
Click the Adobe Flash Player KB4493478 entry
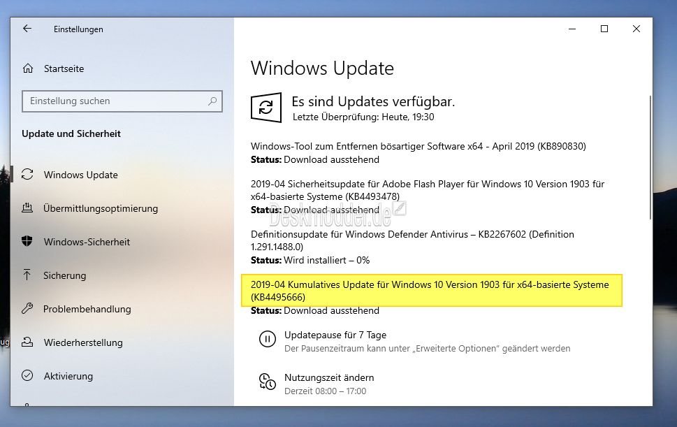428,190
